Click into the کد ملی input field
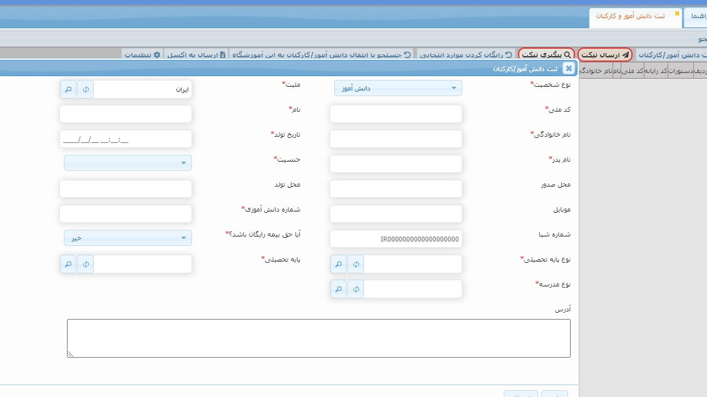The image size is (707, 397). pyautogui.click(x=395, y=114)
